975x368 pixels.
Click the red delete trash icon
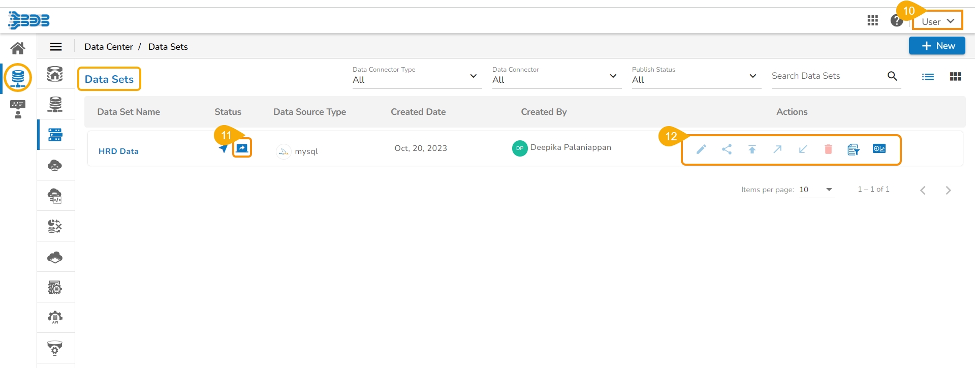pos(828,149)
